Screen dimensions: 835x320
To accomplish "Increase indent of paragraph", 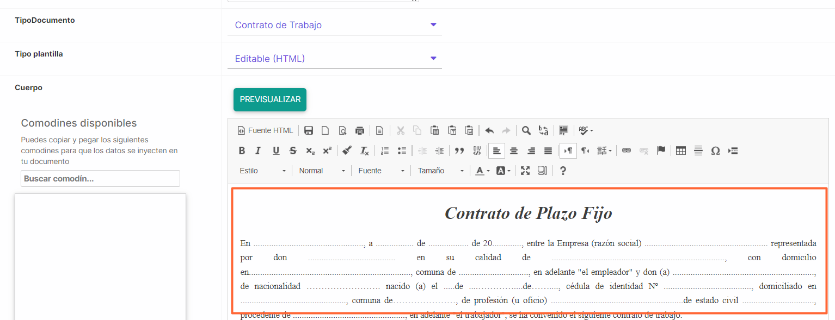I will click(x=440, y=150).
